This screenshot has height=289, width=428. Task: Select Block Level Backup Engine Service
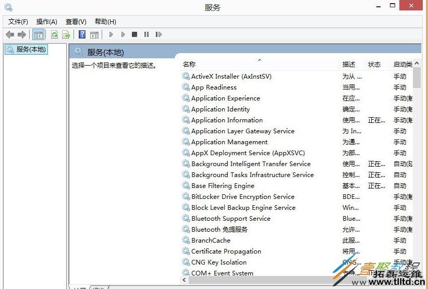(x=243, y=207)
